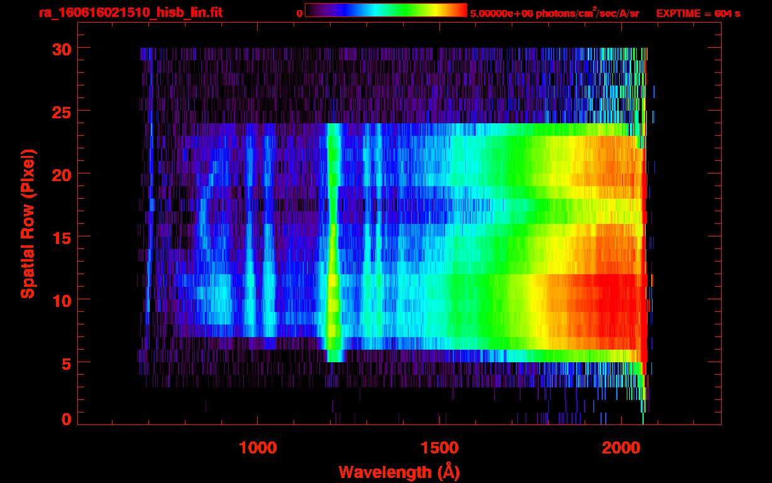Select the Wavelength (Å) x-axis label
The width and height of the screenshot is (772, 483).
(x=395, y=472)
